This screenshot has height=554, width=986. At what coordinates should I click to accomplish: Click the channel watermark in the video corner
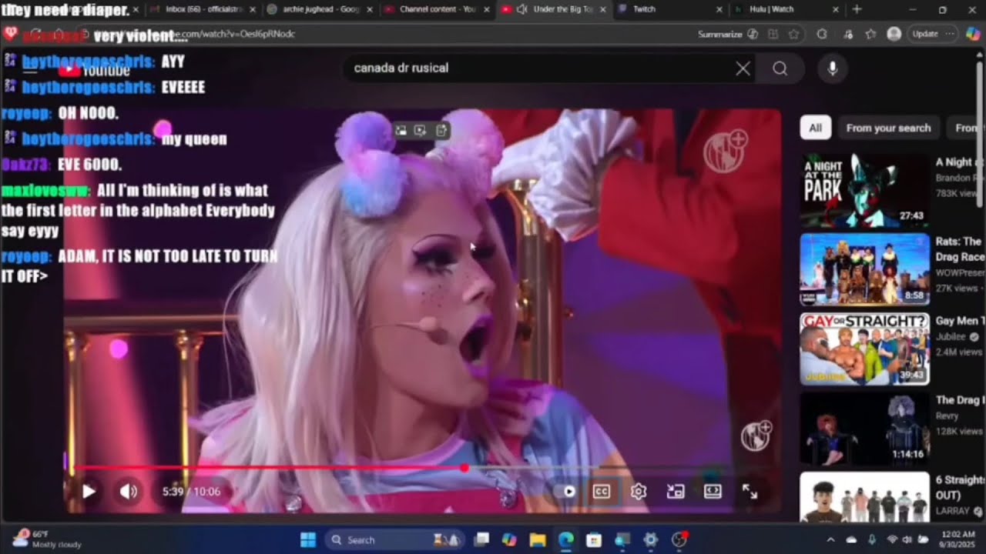[756, 436]
